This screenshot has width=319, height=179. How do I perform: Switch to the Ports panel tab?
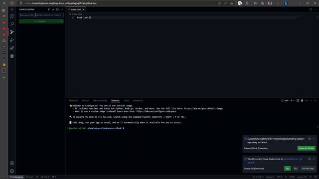pos(126,100)
